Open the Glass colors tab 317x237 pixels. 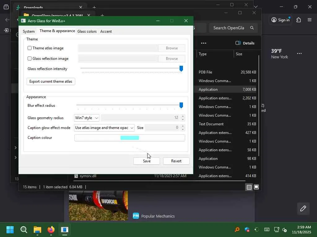(x=87, y=31)
